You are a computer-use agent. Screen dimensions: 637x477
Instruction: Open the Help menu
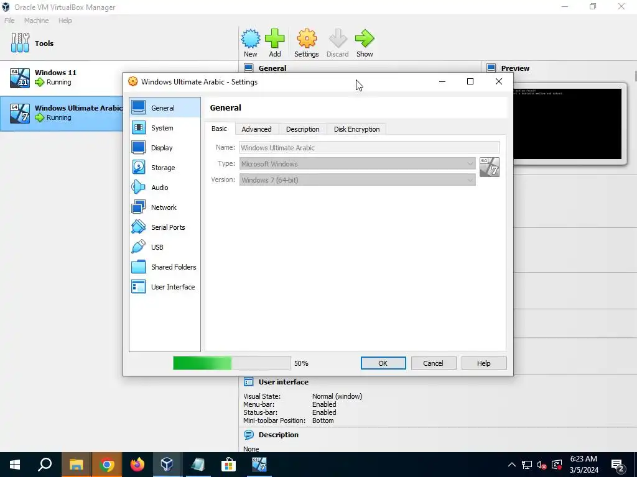pos(65,20)
